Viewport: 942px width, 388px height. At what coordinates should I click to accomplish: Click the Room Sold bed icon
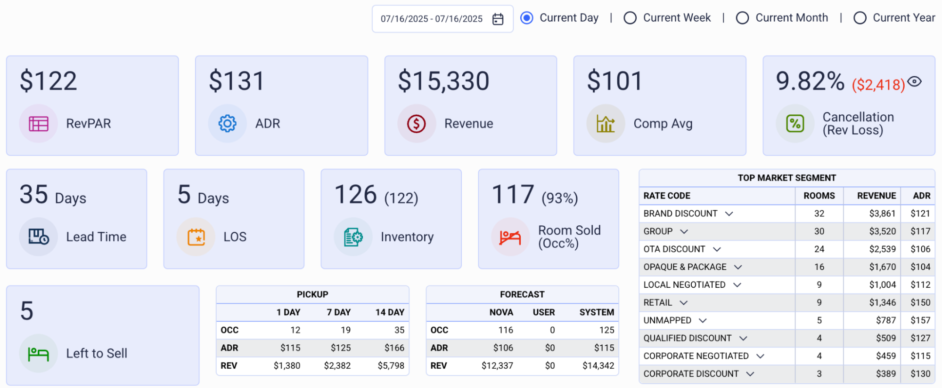click(510, 238)
